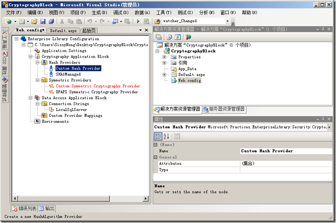This screenshot has width=336, height=223.
Task: Collapse the Data Access Application Block node
Action: [30, 98]
